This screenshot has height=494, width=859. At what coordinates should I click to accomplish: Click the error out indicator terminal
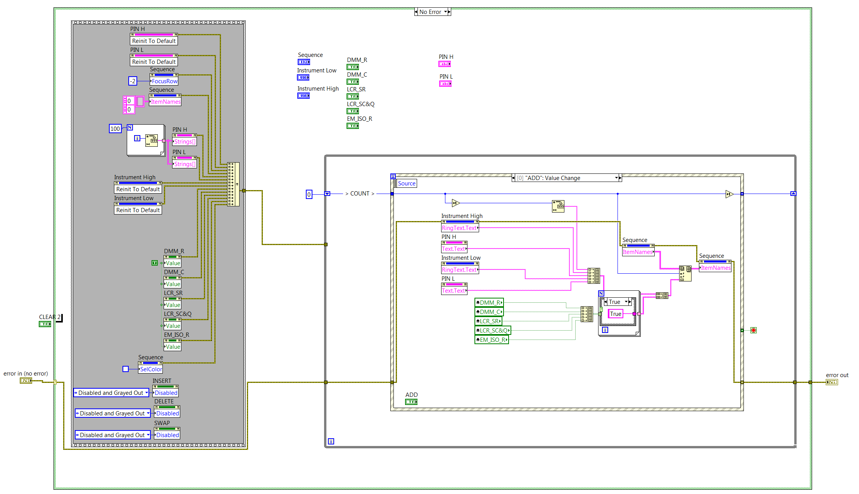(x=832, y=382)
